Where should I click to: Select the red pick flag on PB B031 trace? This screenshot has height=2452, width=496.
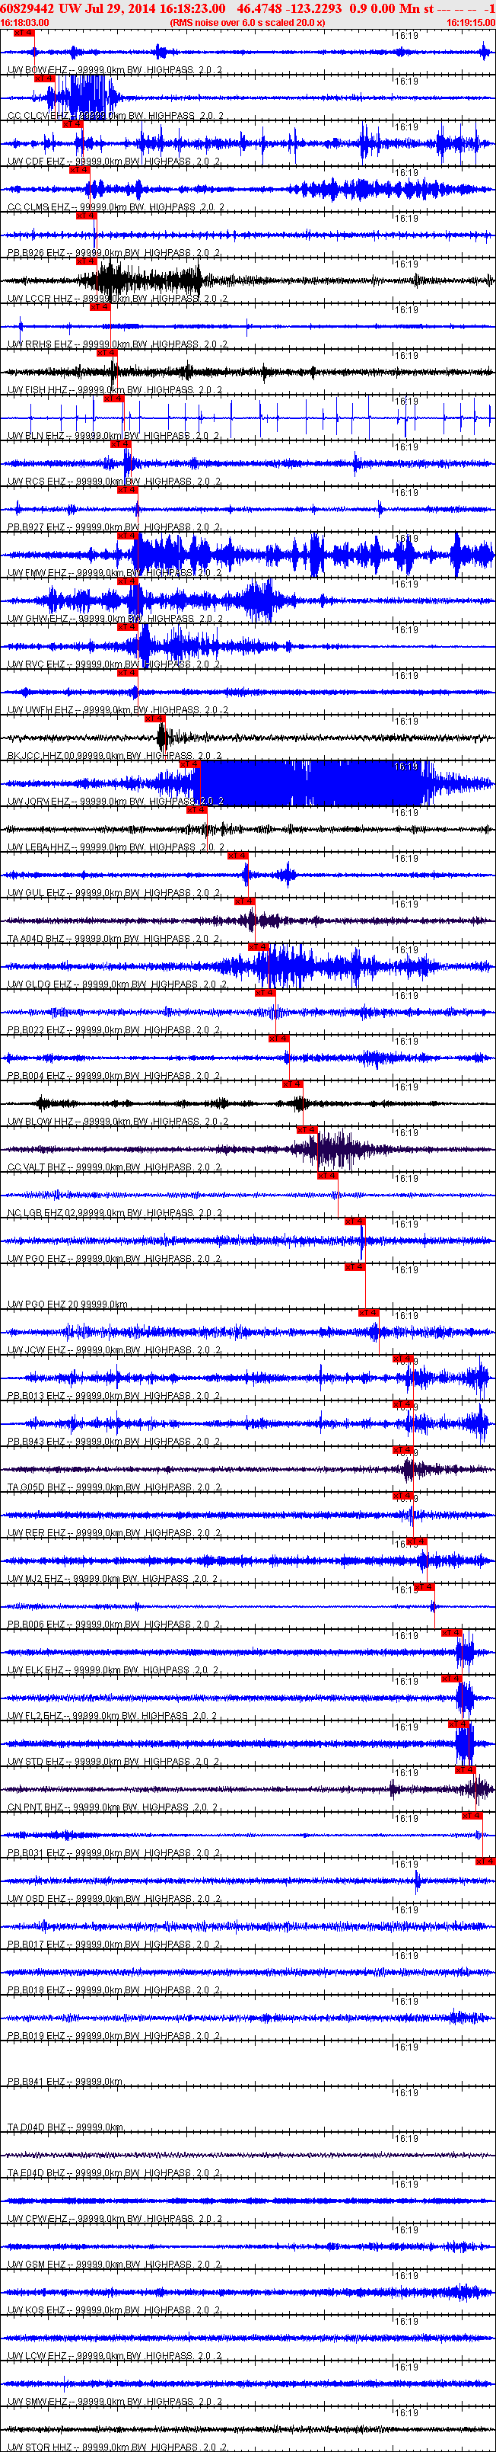point(472,1815)
